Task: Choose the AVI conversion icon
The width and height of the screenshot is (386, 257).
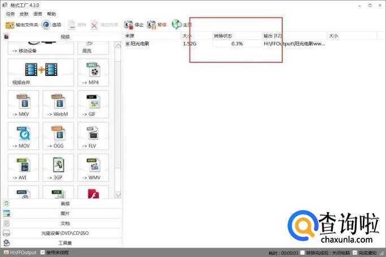Action: (24, 168)
